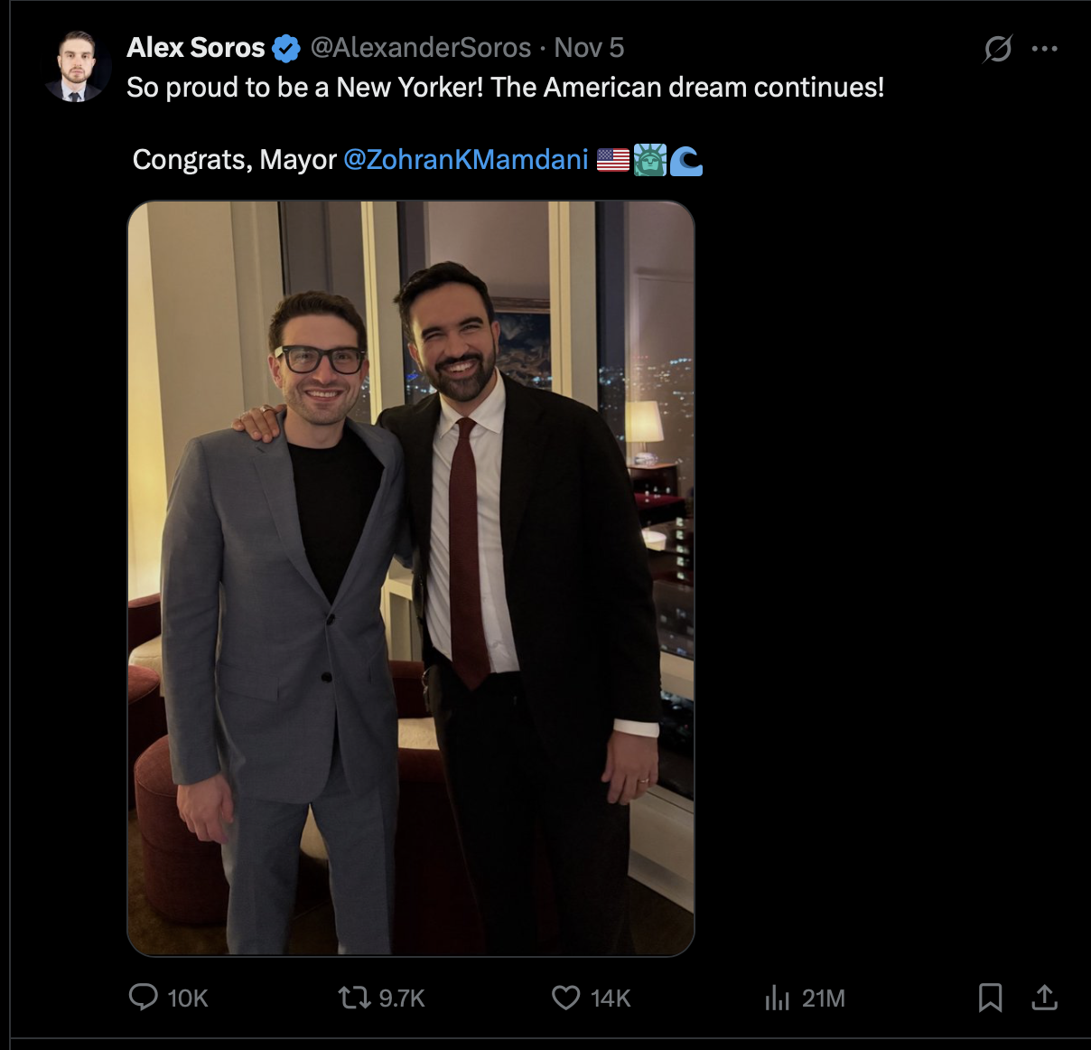This screenshot has width=1091, height=1050.
Task: Repost using the retweet arrows icon
Action: 354,998
